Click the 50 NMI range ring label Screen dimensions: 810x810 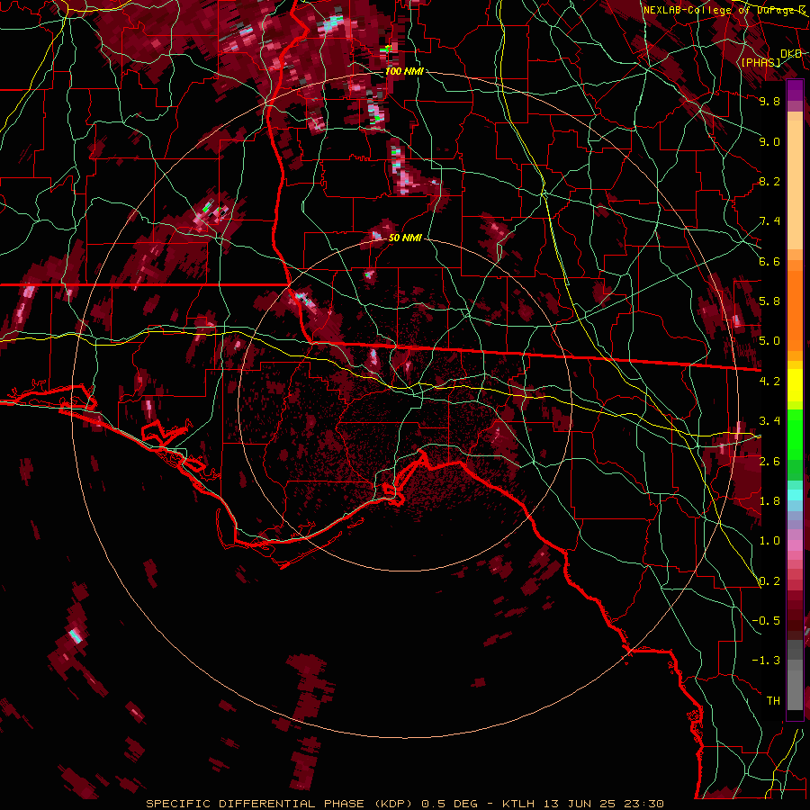(405, 238)
